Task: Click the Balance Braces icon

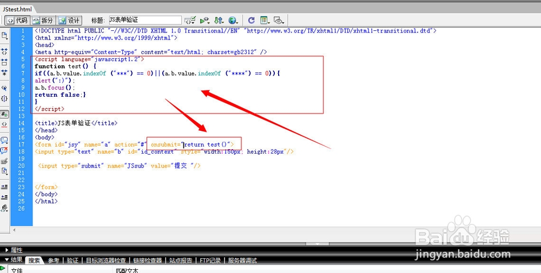Action: [4, 98]
